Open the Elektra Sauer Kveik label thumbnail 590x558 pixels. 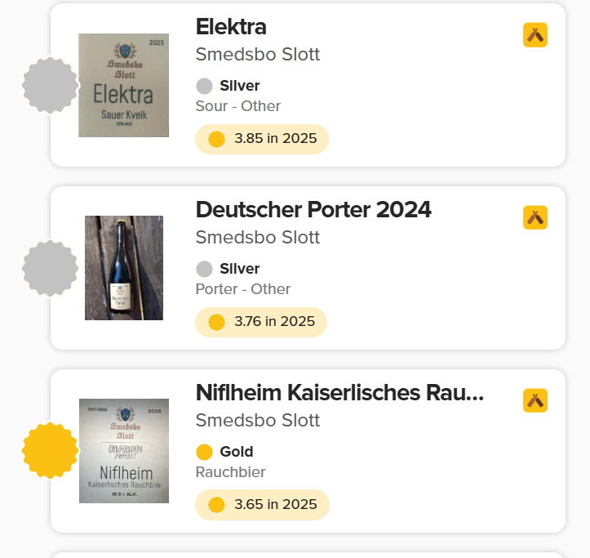point(123,85)
